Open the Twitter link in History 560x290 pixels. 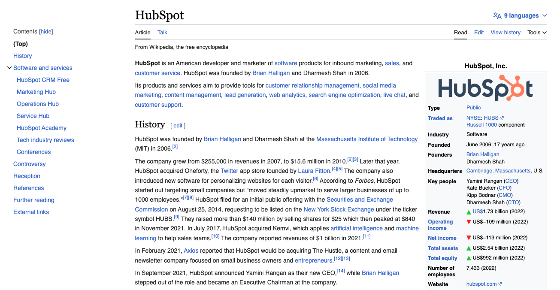tap(229, 171)
